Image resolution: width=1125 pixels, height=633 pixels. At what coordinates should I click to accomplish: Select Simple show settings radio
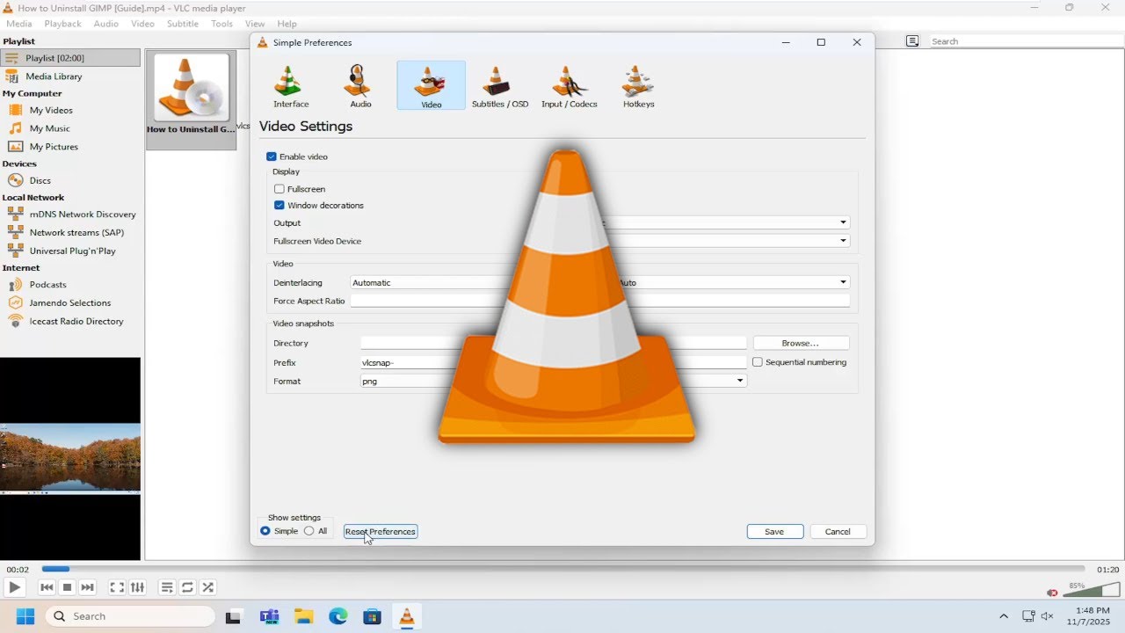[265, 531]
